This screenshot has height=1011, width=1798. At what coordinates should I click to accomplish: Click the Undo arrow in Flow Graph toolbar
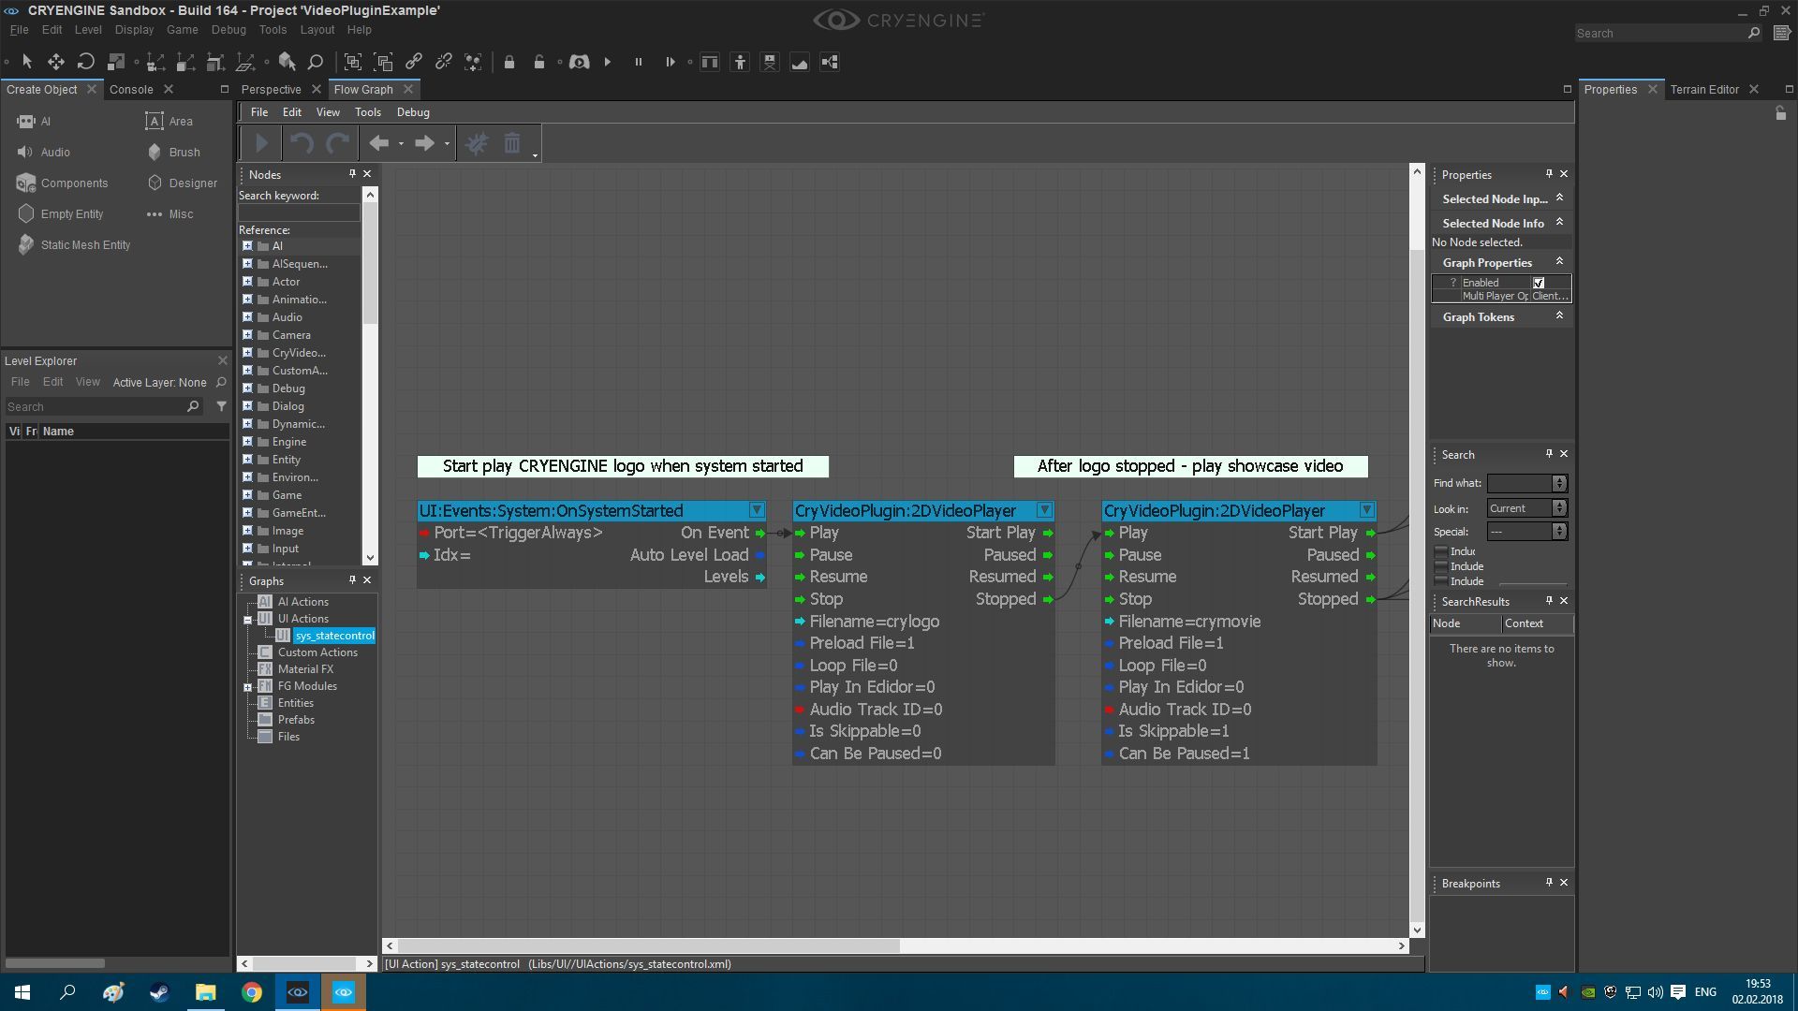coord(301,143)
